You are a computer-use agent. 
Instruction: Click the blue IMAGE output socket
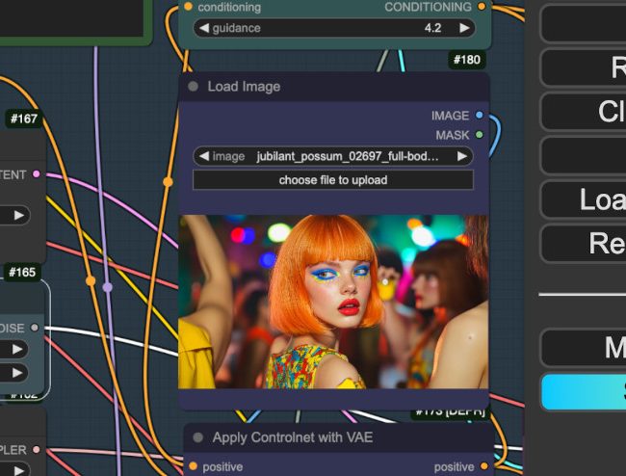[480, 116]
